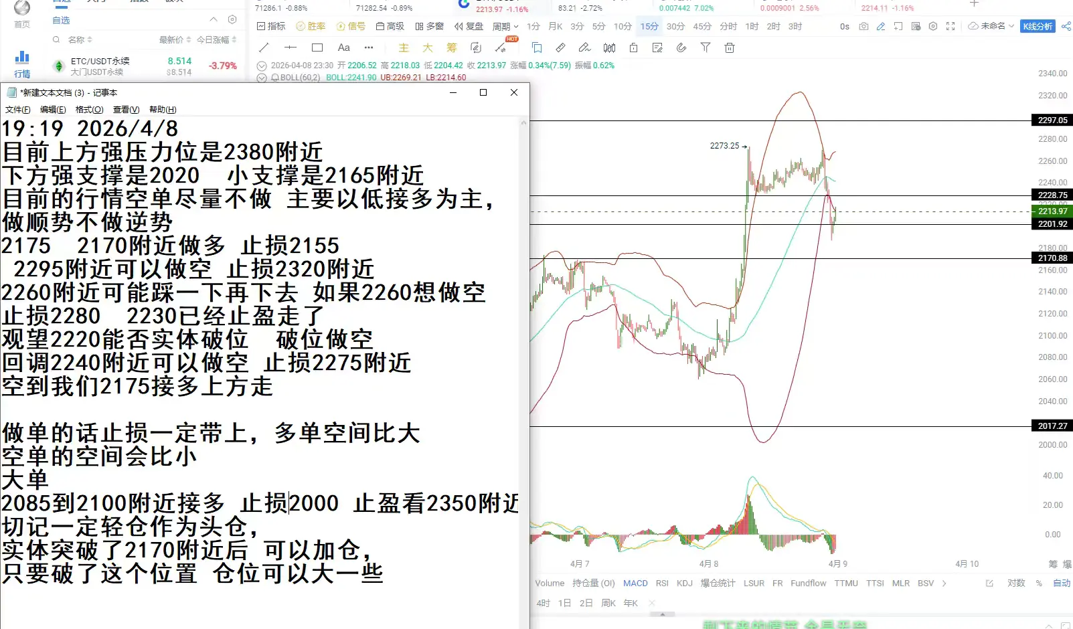Collapse the BOLL indicator row toggle
The image size is (1073, 629).
262,78
